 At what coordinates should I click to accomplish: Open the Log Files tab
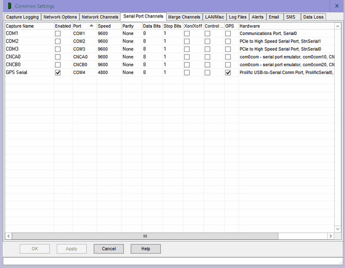click(238, 17)
